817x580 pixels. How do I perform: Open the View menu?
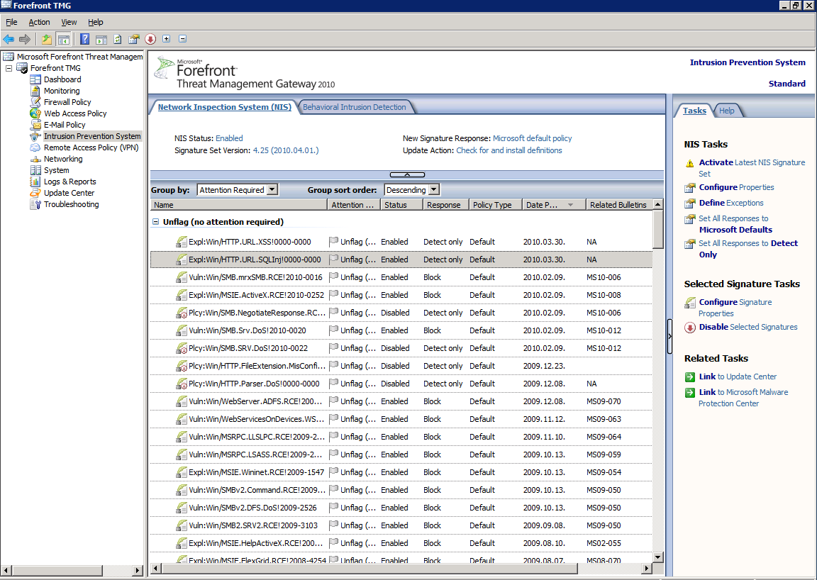click(x=69, y=22)
